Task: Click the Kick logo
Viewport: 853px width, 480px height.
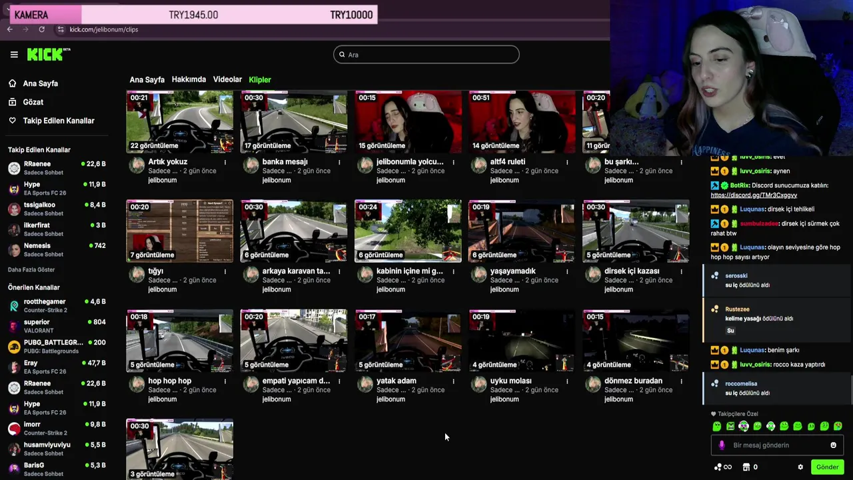Action: point(48,54)
